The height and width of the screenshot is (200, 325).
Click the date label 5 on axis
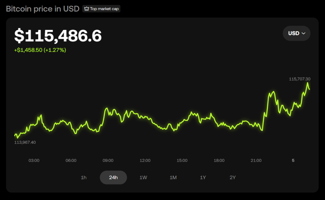(x=293, y=160)
